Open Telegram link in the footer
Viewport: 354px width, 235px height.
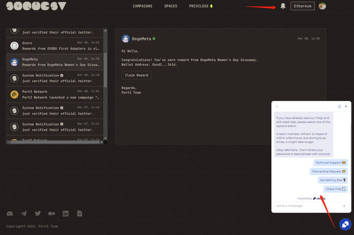(x=24, y=213)
